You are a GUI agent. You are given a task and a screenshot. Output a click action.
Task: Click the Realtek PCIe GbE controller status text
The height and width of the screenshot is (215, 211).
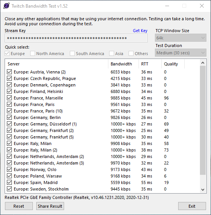(77, 197)
